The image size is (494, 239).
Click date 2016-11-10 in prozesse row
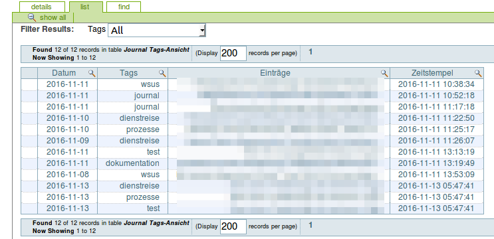(67, 129)
